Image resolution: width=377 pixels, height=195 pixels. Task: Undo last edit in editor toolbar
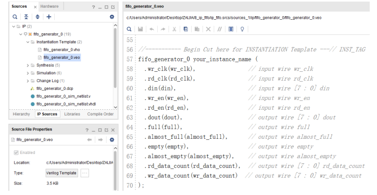click(x=152, y=29)
